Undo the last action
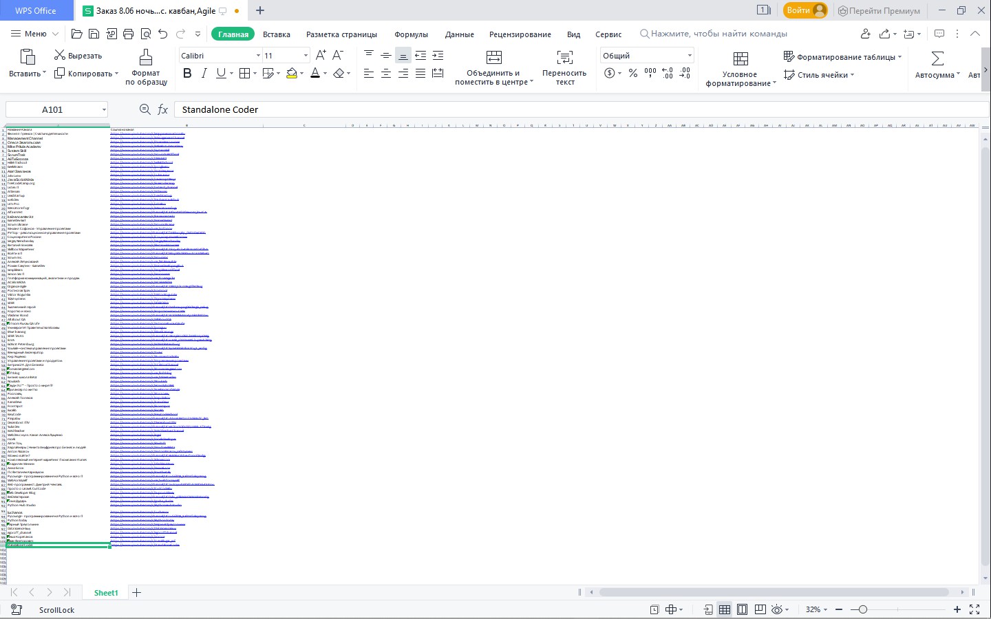Viewport: 991px width, 619px height. coord(162,34)
